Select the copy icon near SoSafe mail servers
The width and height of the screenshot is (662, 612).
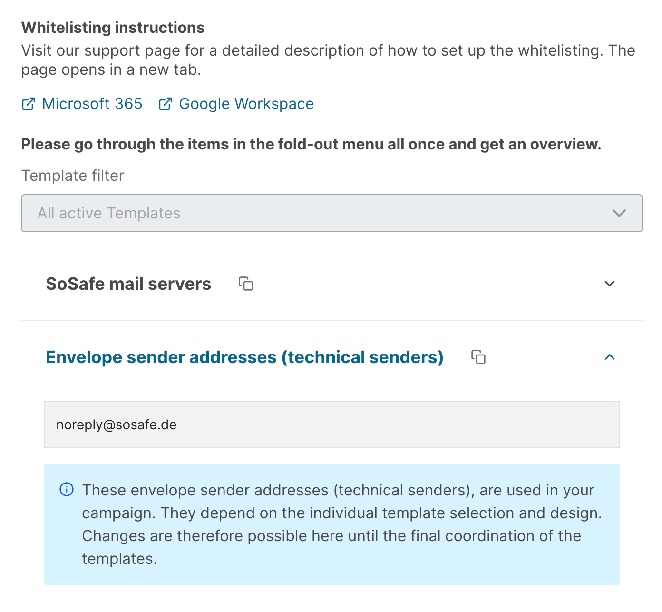[x=246, y=284]
